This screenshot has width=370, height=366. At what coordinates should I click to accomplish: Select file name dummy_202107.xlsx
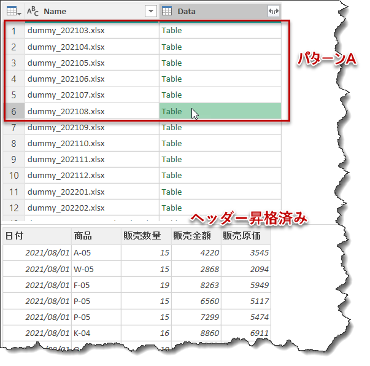click(66, 95)
